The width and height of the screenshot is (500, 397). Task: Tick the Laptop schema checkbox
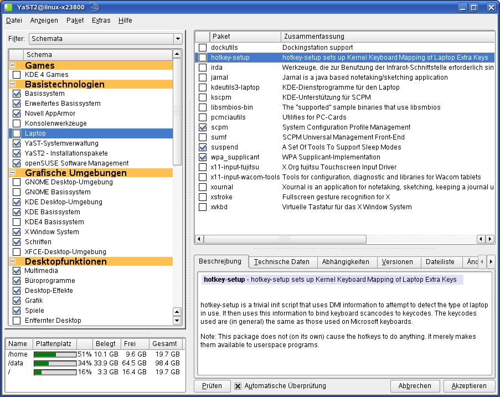point(17,133)
